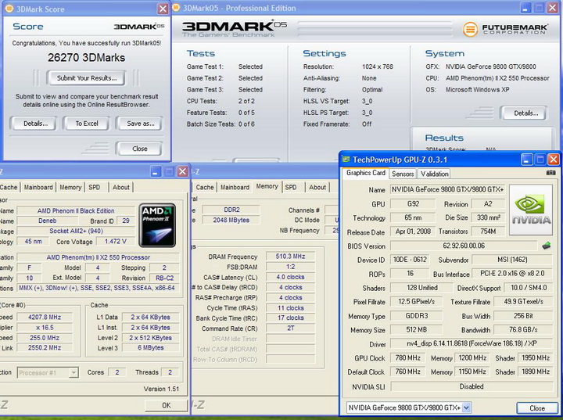Click Submit Your Results button
This screenshot has width=563, height=420.
pos(87,78)
